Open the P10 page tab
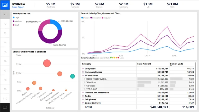The image size is (199, 112). coord(5,99)
